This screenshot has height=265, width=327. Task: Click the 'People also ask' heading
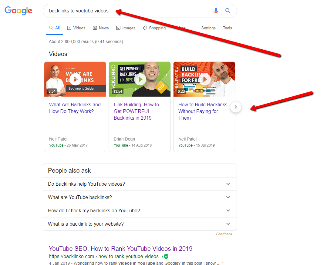tap(69, 171)
